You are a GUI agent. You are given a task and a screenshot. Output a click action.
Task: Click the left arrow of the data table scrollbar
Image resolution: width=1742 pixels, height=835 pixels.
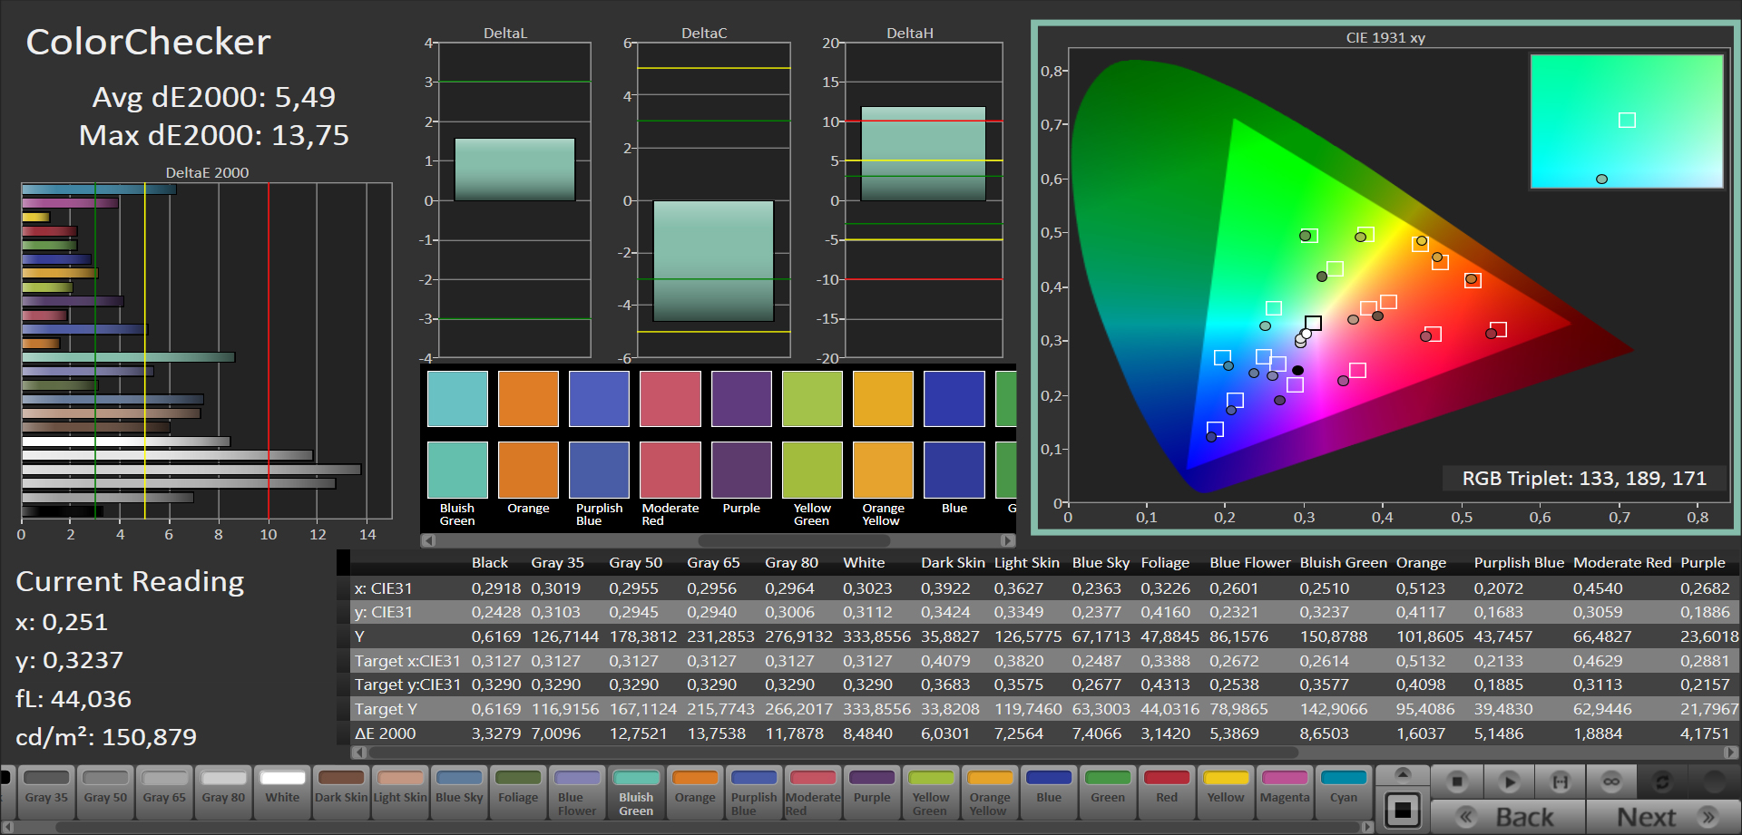pyautogui.click(x=358, y=752)
